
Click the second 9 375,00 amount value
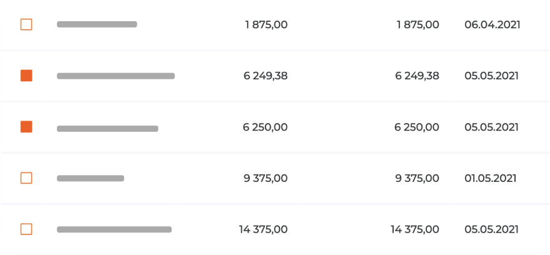pyautogui.click(x=417, y=178)
